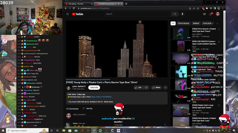This screenshot has width=238, height=133.
Task: Open prod. dentist II channel name
Action: (x=79, y=86)
